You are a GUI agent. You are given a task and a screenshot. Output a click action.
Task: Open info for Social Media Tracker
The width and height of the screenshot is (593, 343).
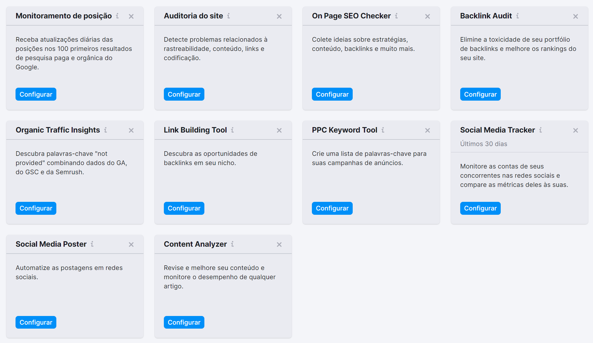coord(541,130)
